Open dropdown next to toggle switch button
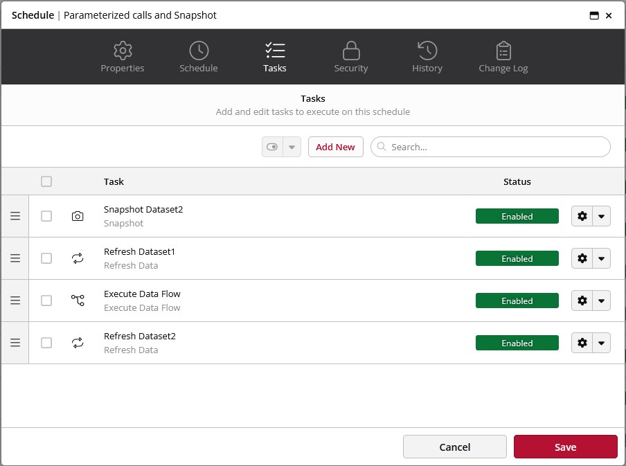Viewport: 626px width, 466px height. click(x=292, y=147)
